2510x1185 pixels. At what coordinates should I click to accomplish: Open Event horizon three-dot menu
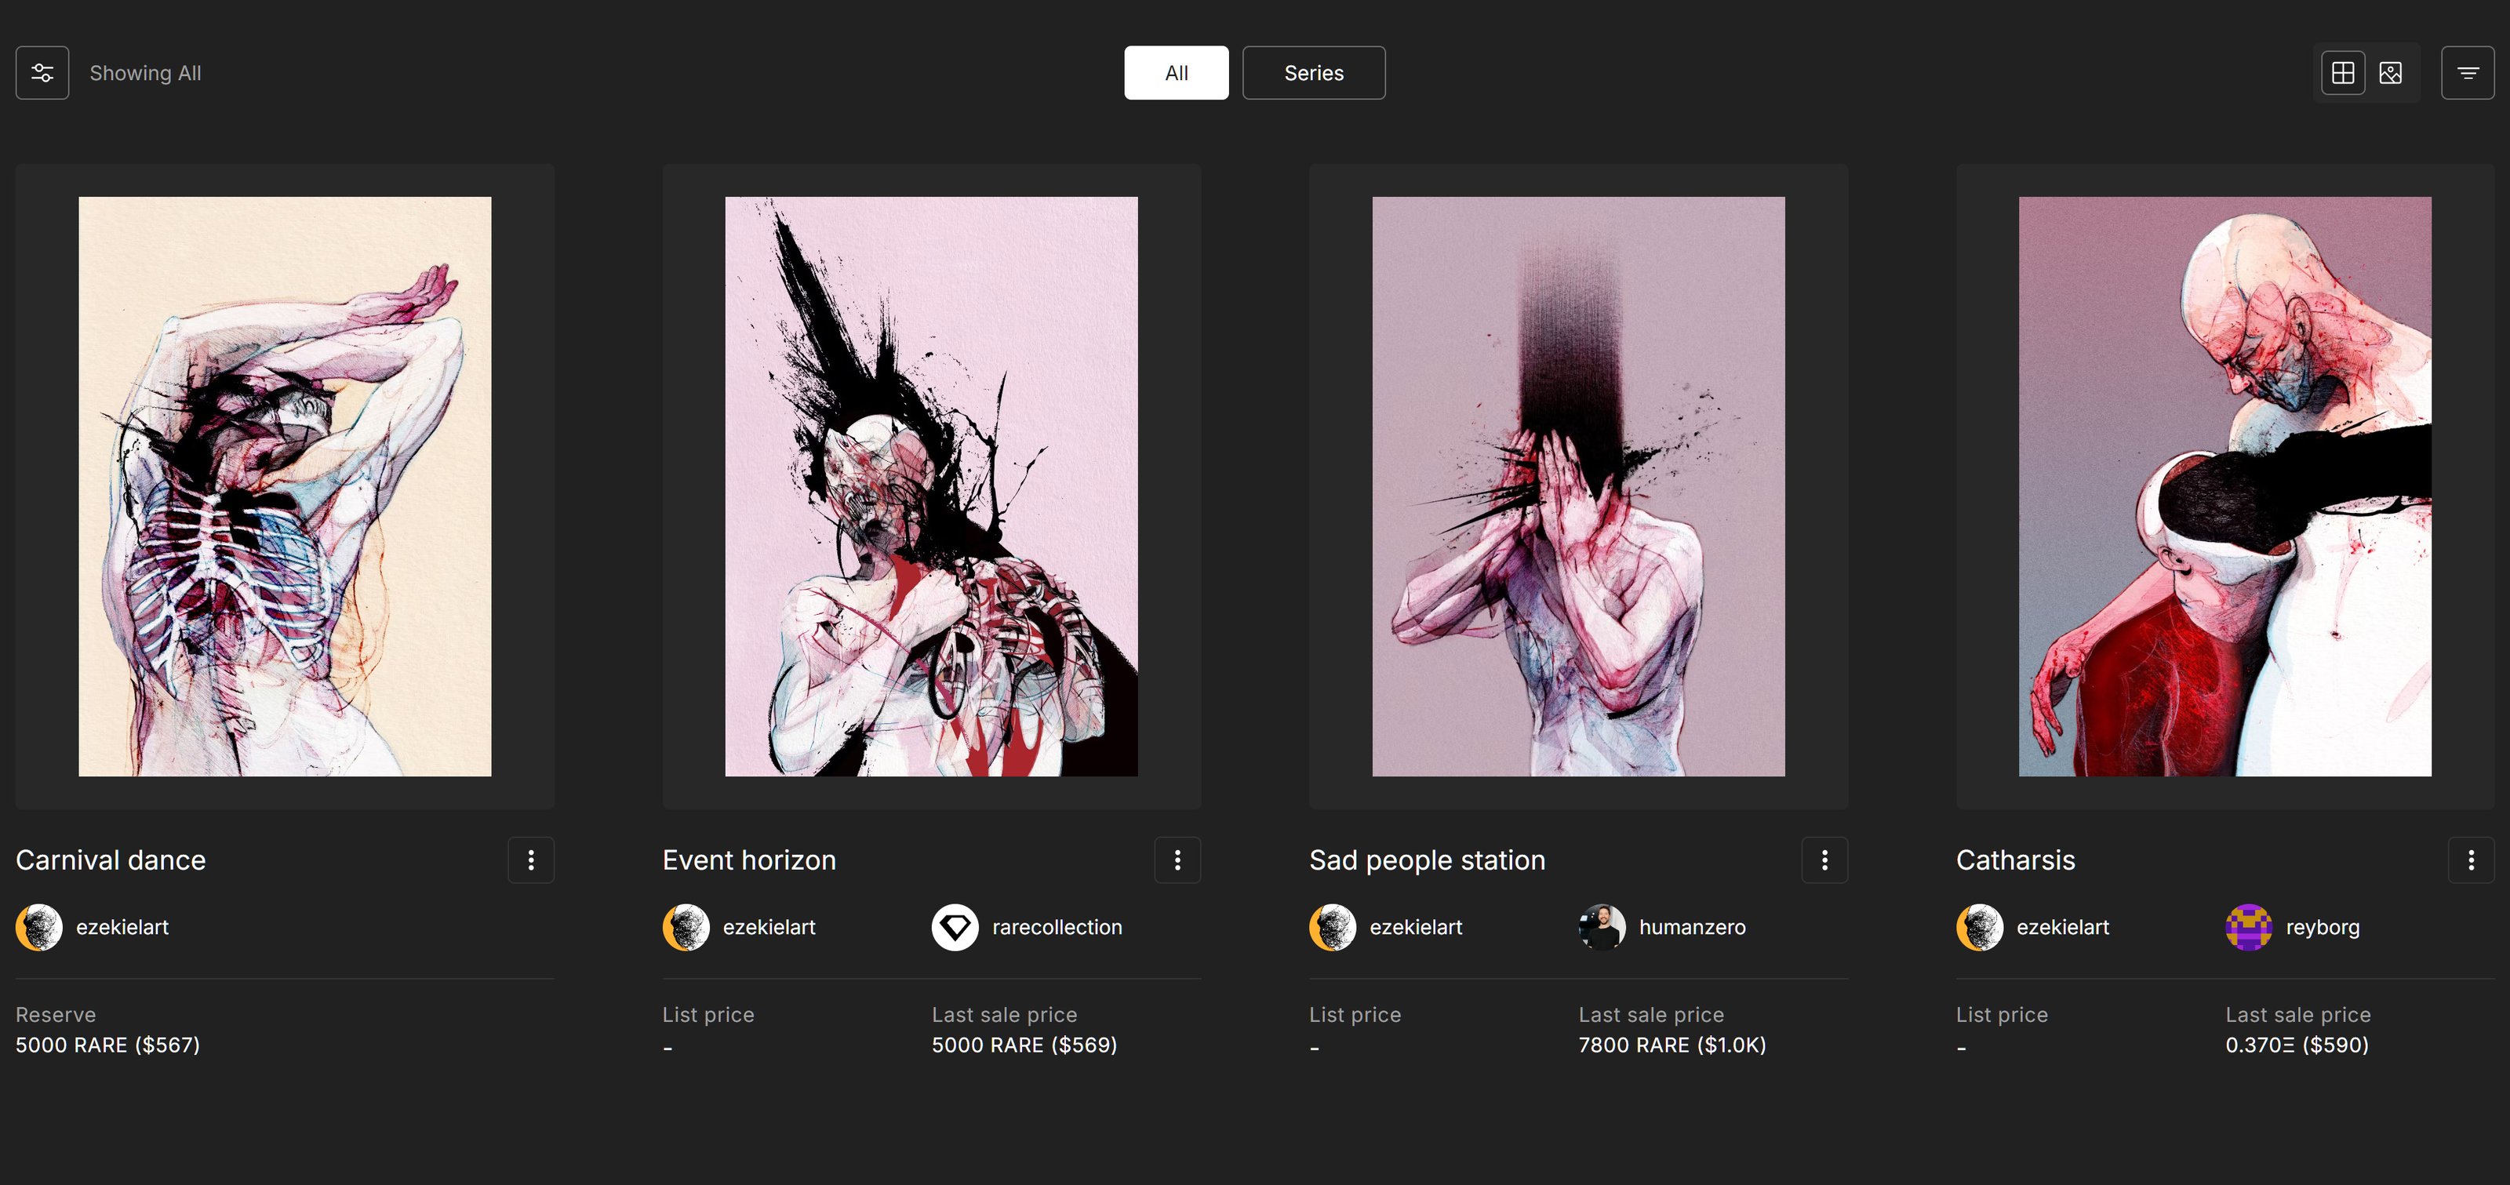pos(1177,860)
